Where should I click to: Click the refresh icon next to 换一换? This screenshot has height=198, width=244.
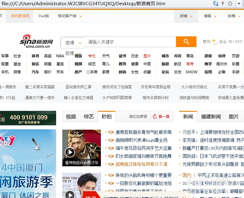tap(155, 116)
